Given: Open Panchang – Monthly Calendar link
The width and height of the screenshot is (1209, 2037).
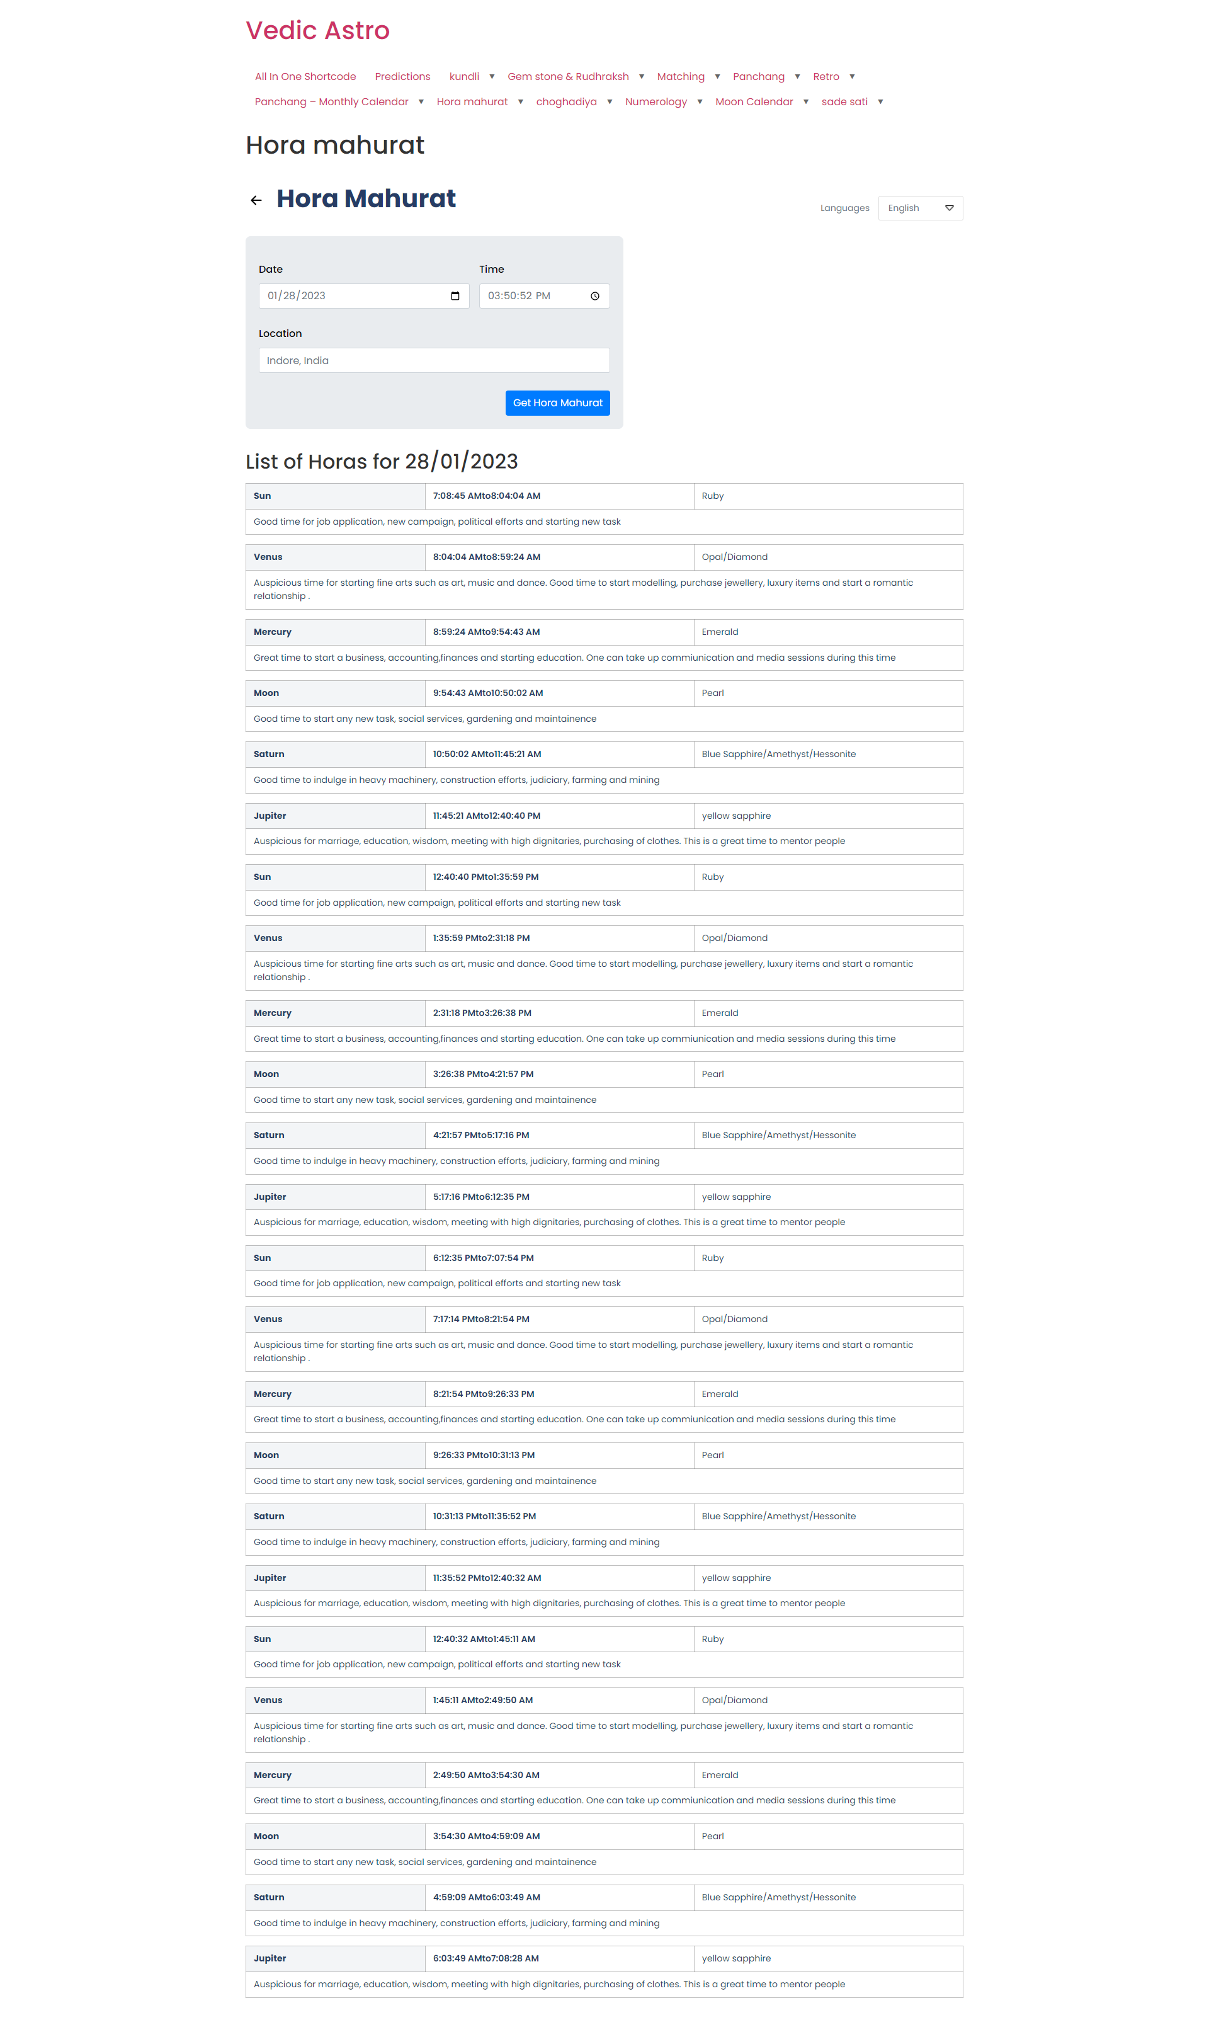Looking at the screenshot, I should [x=332, y=102].
